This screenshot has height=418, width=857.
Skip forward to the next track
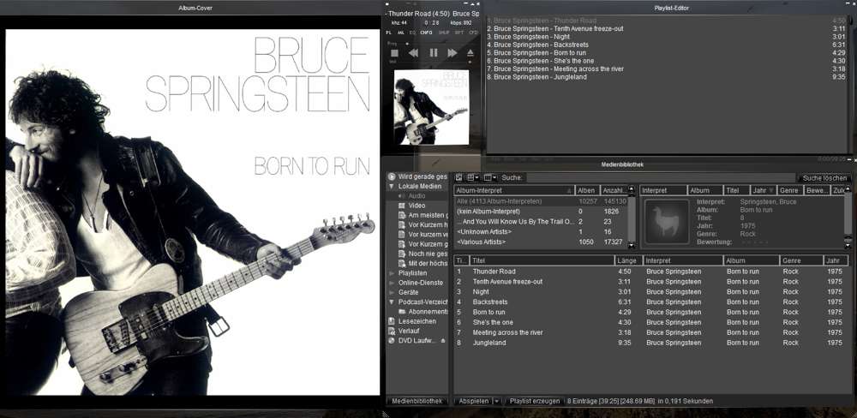452,53
